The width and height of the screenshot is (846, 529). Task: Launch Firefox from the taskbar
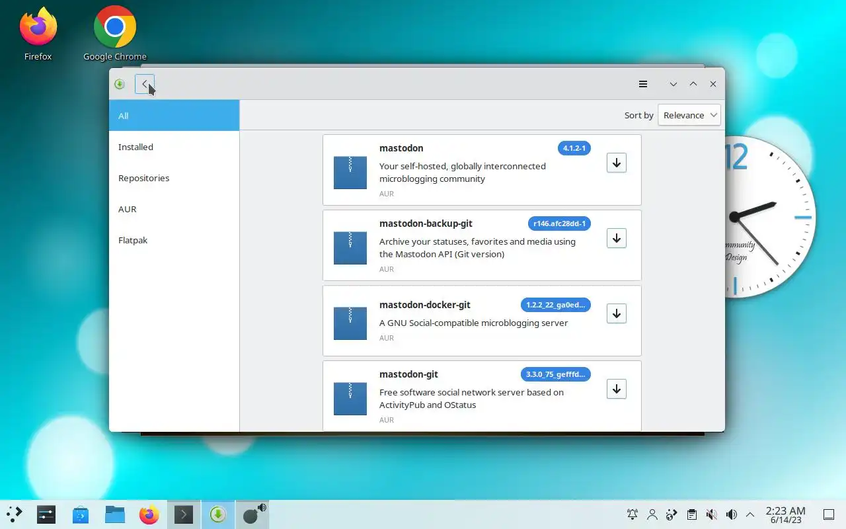pyautogui.click(x=149, y=514)
